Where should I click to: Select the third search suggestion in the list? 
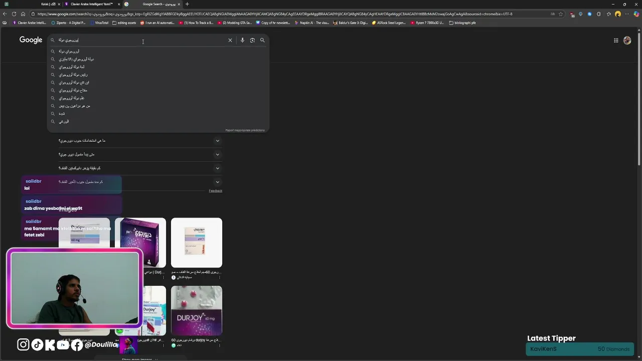click(x=158, y=67)
